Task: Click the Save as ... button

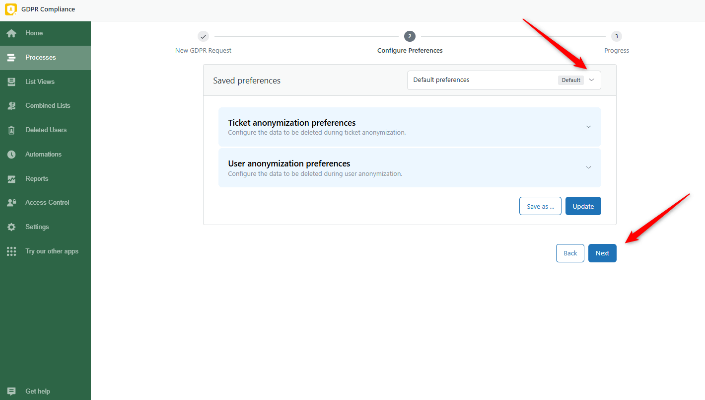Action: pyautogui.click(x=540, y=206)
